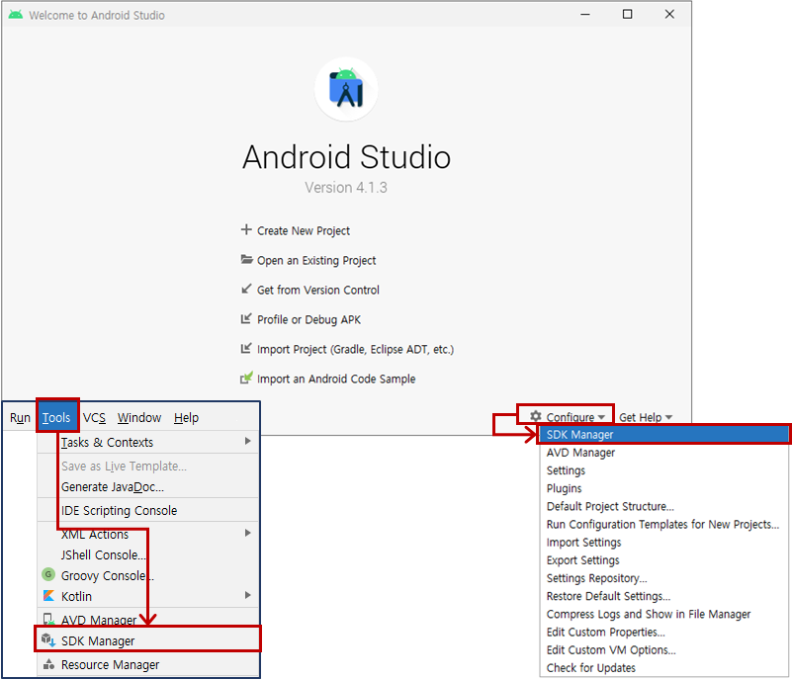Open the Configure dropdown arrow

pos(601,417)
